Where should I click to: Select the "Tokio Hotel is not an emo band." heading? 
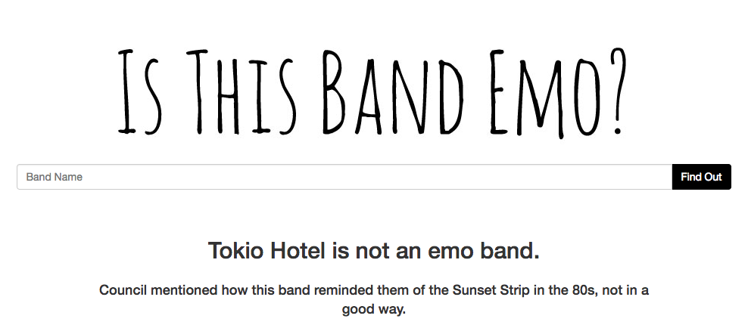click(373, 251)
